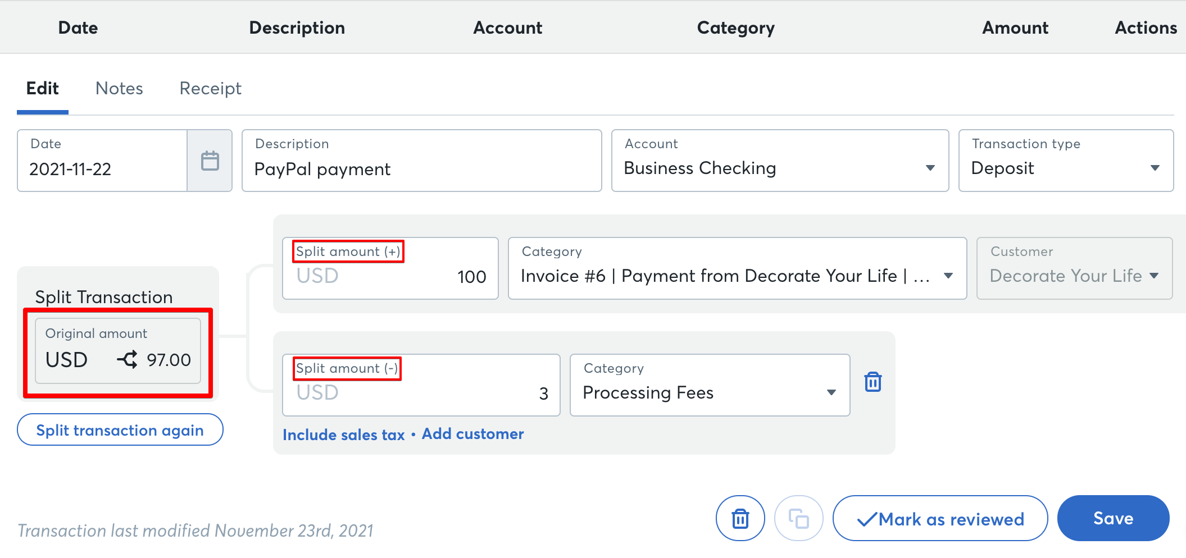
Task: Open the Transaction type dropdown showing Deposit
Action: [1155, 167]
